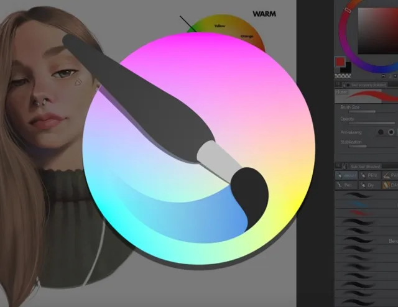This screenshot has width=398, height=307.
Task: Open the Sub Tool panel menu icon
Action: click(x=338, y=165)
